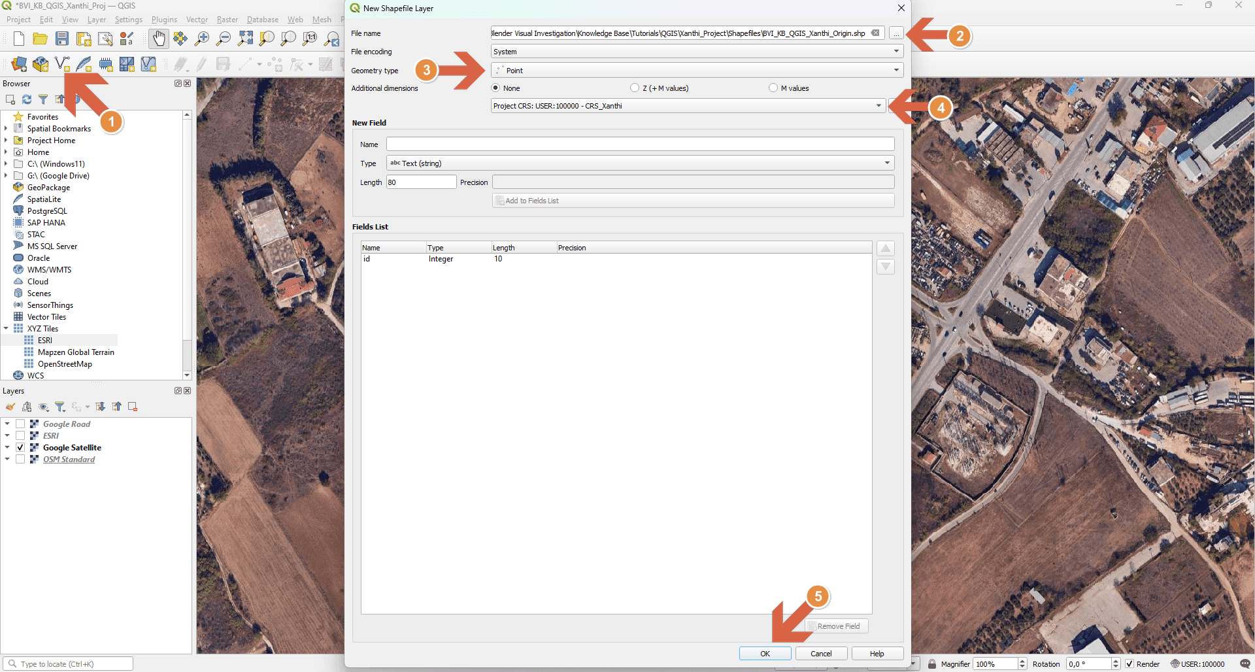The image size is (1255, 672).
Task: Open the Geometry type Point dropdown
Action: click(x=697, y=71)
